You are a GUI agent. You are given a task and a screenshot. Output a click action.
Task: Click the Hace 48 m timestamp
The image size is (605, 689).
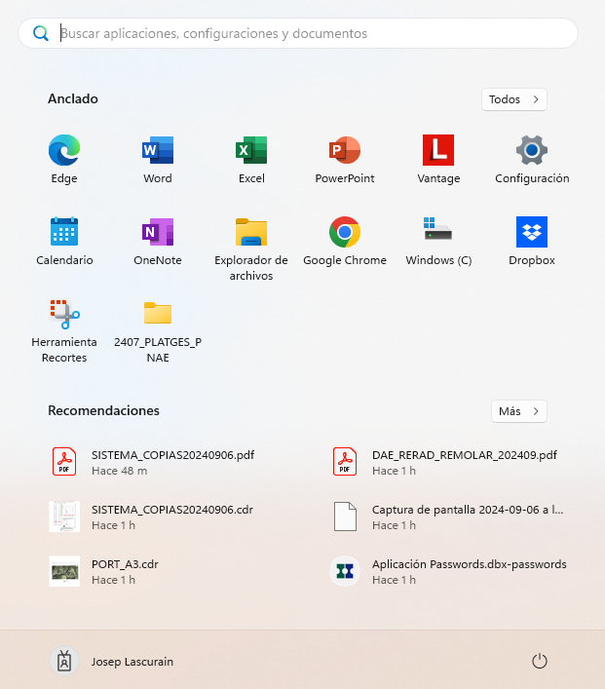120,471
